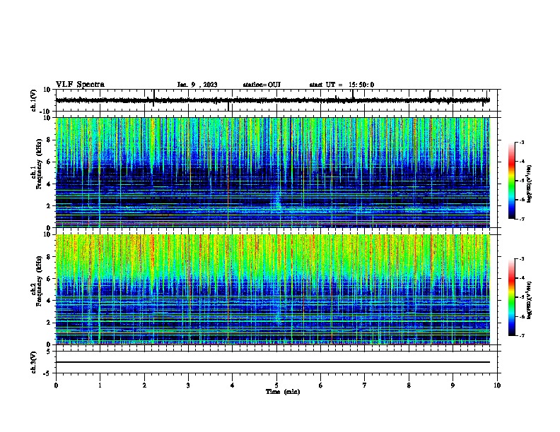The image size is (560, 432).
Task: Click the time axis tick label "3"
Action: [x=188, y=385]
